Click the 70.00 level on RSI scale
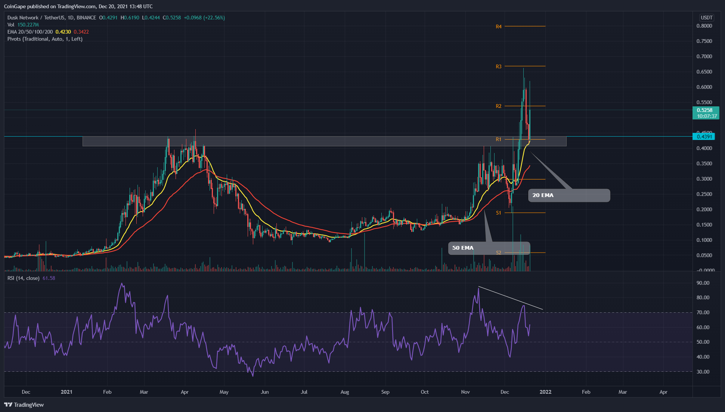The width and height of the screenshot is (725, 412). point(703,312)
